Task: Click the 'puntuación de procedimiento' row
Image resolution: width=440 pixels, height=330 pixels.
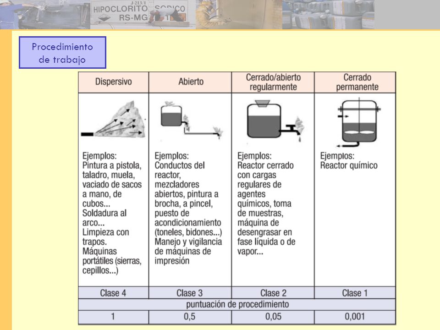Action: (237, 304)
